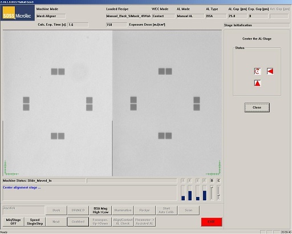The width and height of the screenshot is (292, 234).
Task: Open the Illumination button
Action: [x=123, y=210]
